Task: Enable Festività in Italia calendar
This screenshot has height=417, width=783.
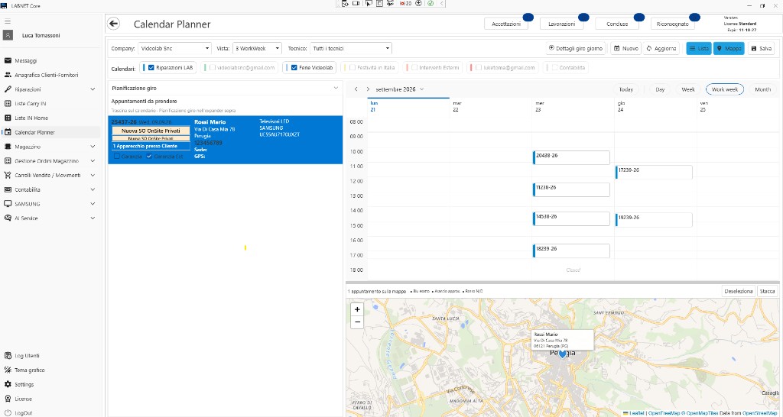Action: pyautogui.click(x=353, y=68)
